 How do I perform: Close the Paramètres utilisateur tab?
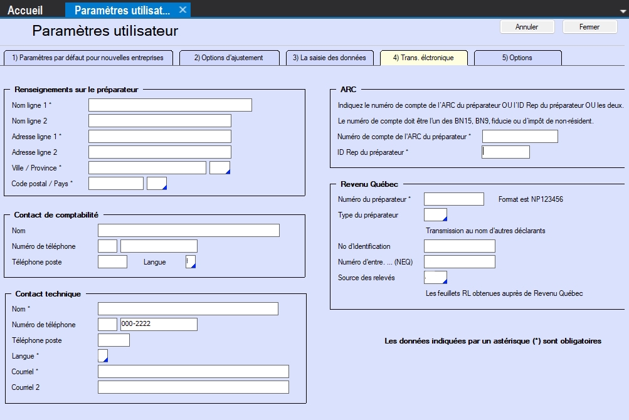click(x=182, y=9)
